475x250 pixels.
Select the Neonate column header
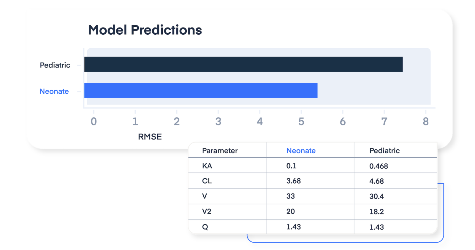[301, 150]
